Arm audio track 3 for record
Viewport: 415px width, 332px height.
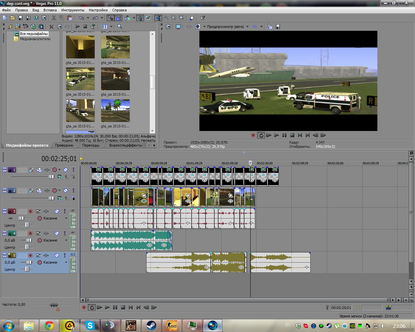30,211
